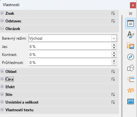
Task: Open the Shapes deck icon
Action: click(x=131, y=68)
